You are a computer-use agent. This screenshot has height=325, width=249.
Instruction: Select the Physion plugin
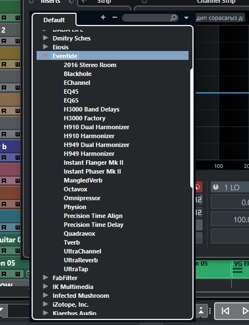coord(75,207)
